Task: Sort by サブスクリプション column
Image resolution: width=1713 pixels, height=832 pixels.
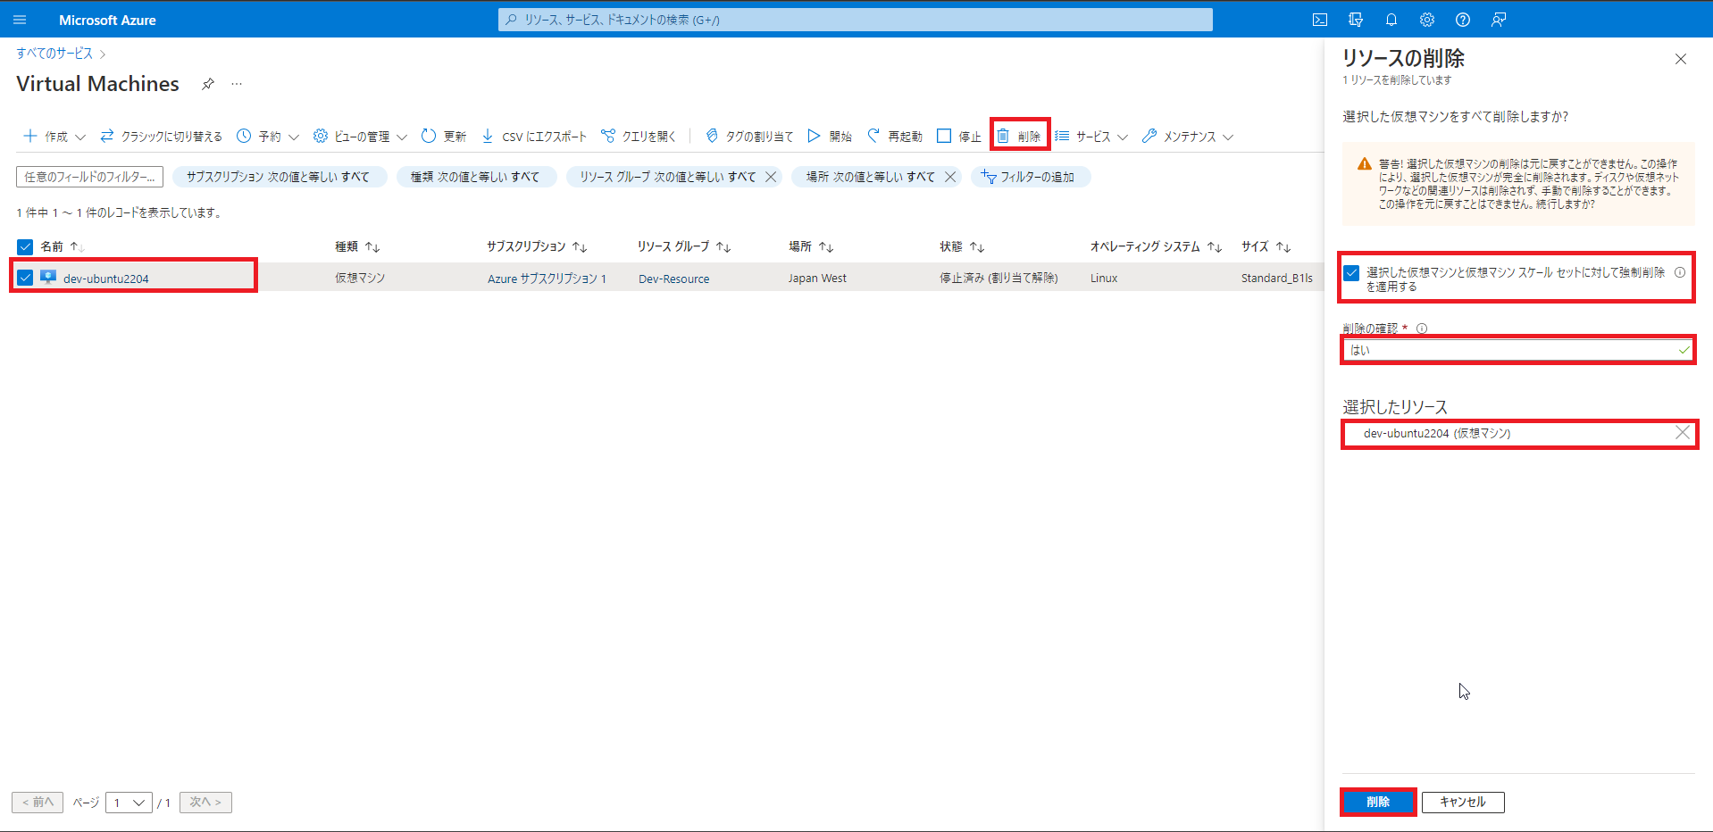Action: click(537, 246)
